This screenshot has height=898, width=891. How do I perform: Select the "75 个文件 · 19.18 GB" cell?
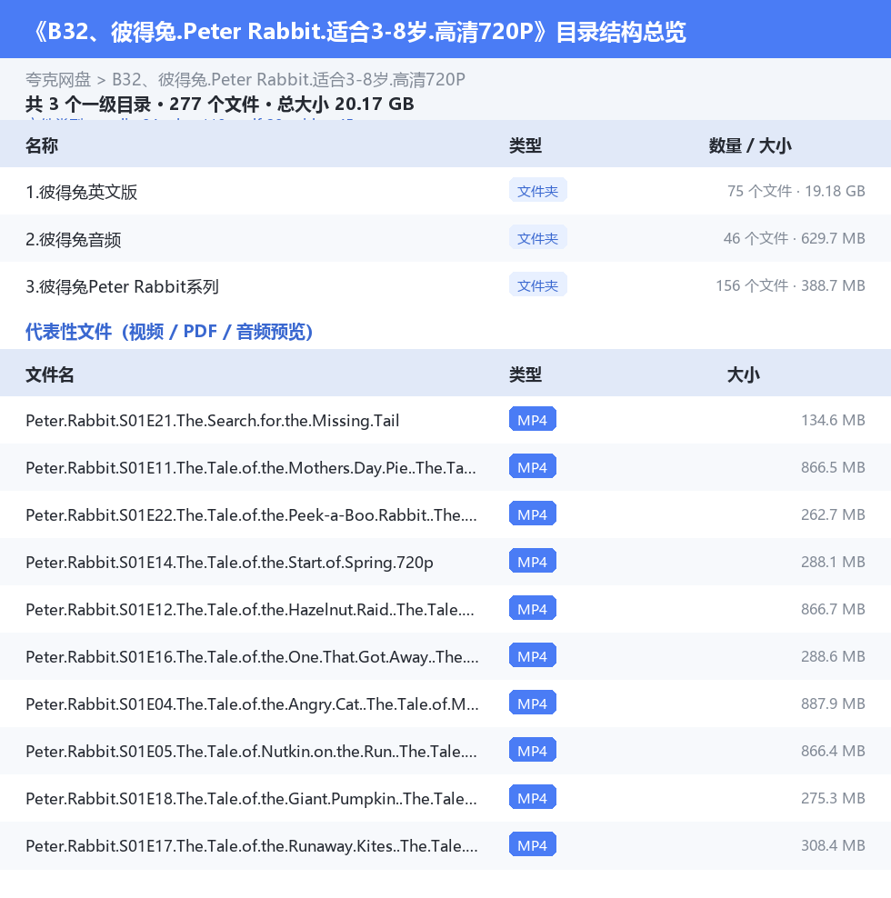click(x=796, y=191)
